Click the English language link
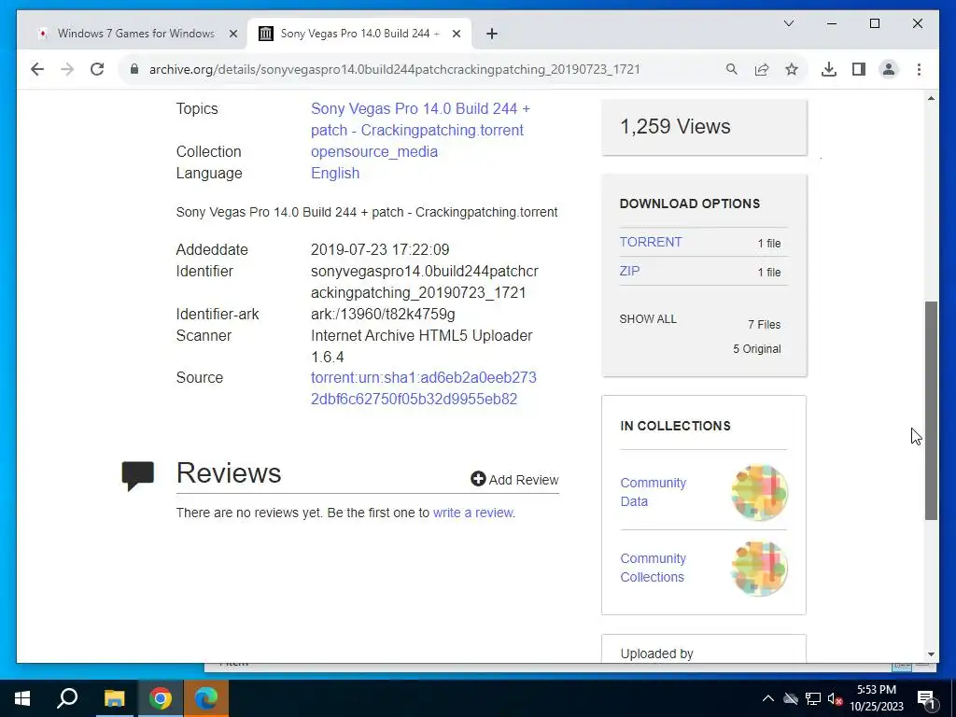The width and height of the screenshot is (956, 717). (x=335, y=173)
